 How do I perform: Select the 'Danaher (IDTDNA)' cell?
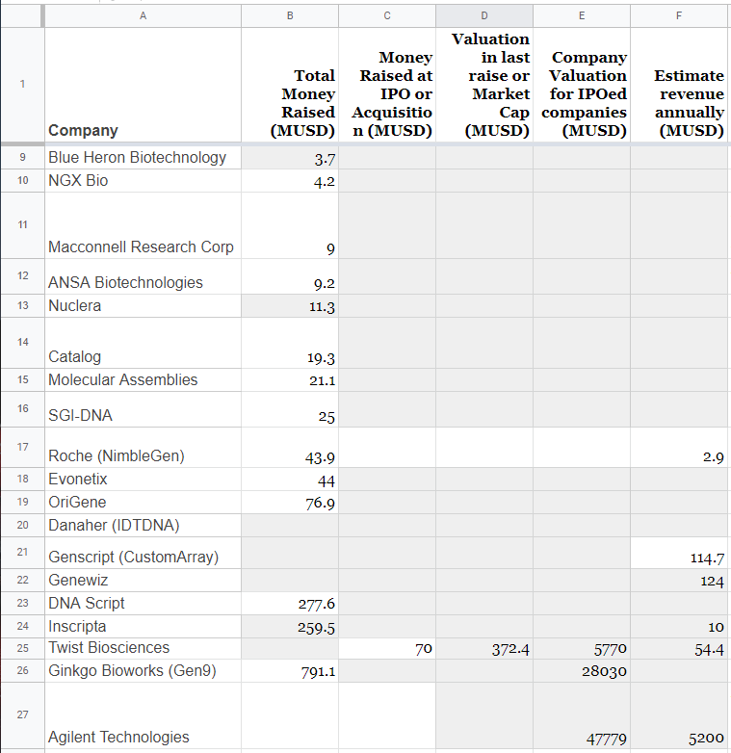coord(144,526)
